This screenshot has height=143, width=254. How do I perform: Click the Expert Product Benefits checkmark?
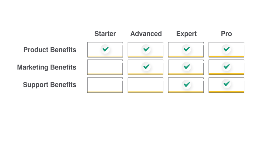187,49
